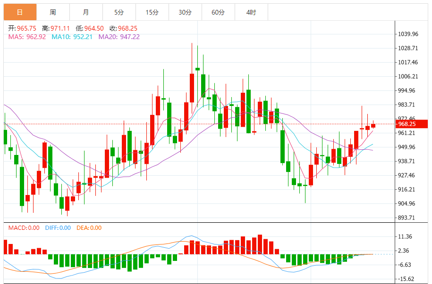Click the MACD:0.00 label
The width and height of the screenshot is (432, 284).
click(24, 228)
